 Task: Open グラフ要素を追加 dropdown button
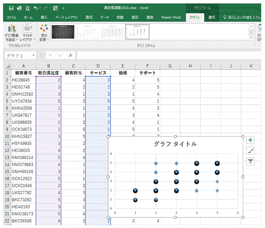coord(11,33)
